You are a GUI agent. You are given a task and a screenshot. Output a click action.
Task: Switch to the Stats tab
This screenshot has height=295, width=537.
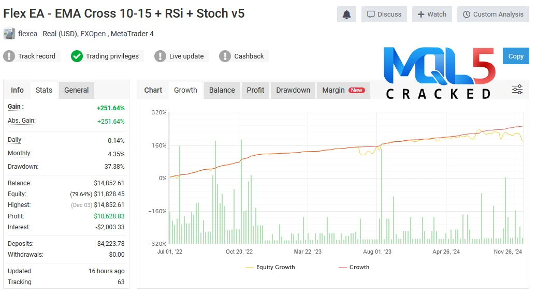pyautogui.click(x=44, y=90)
